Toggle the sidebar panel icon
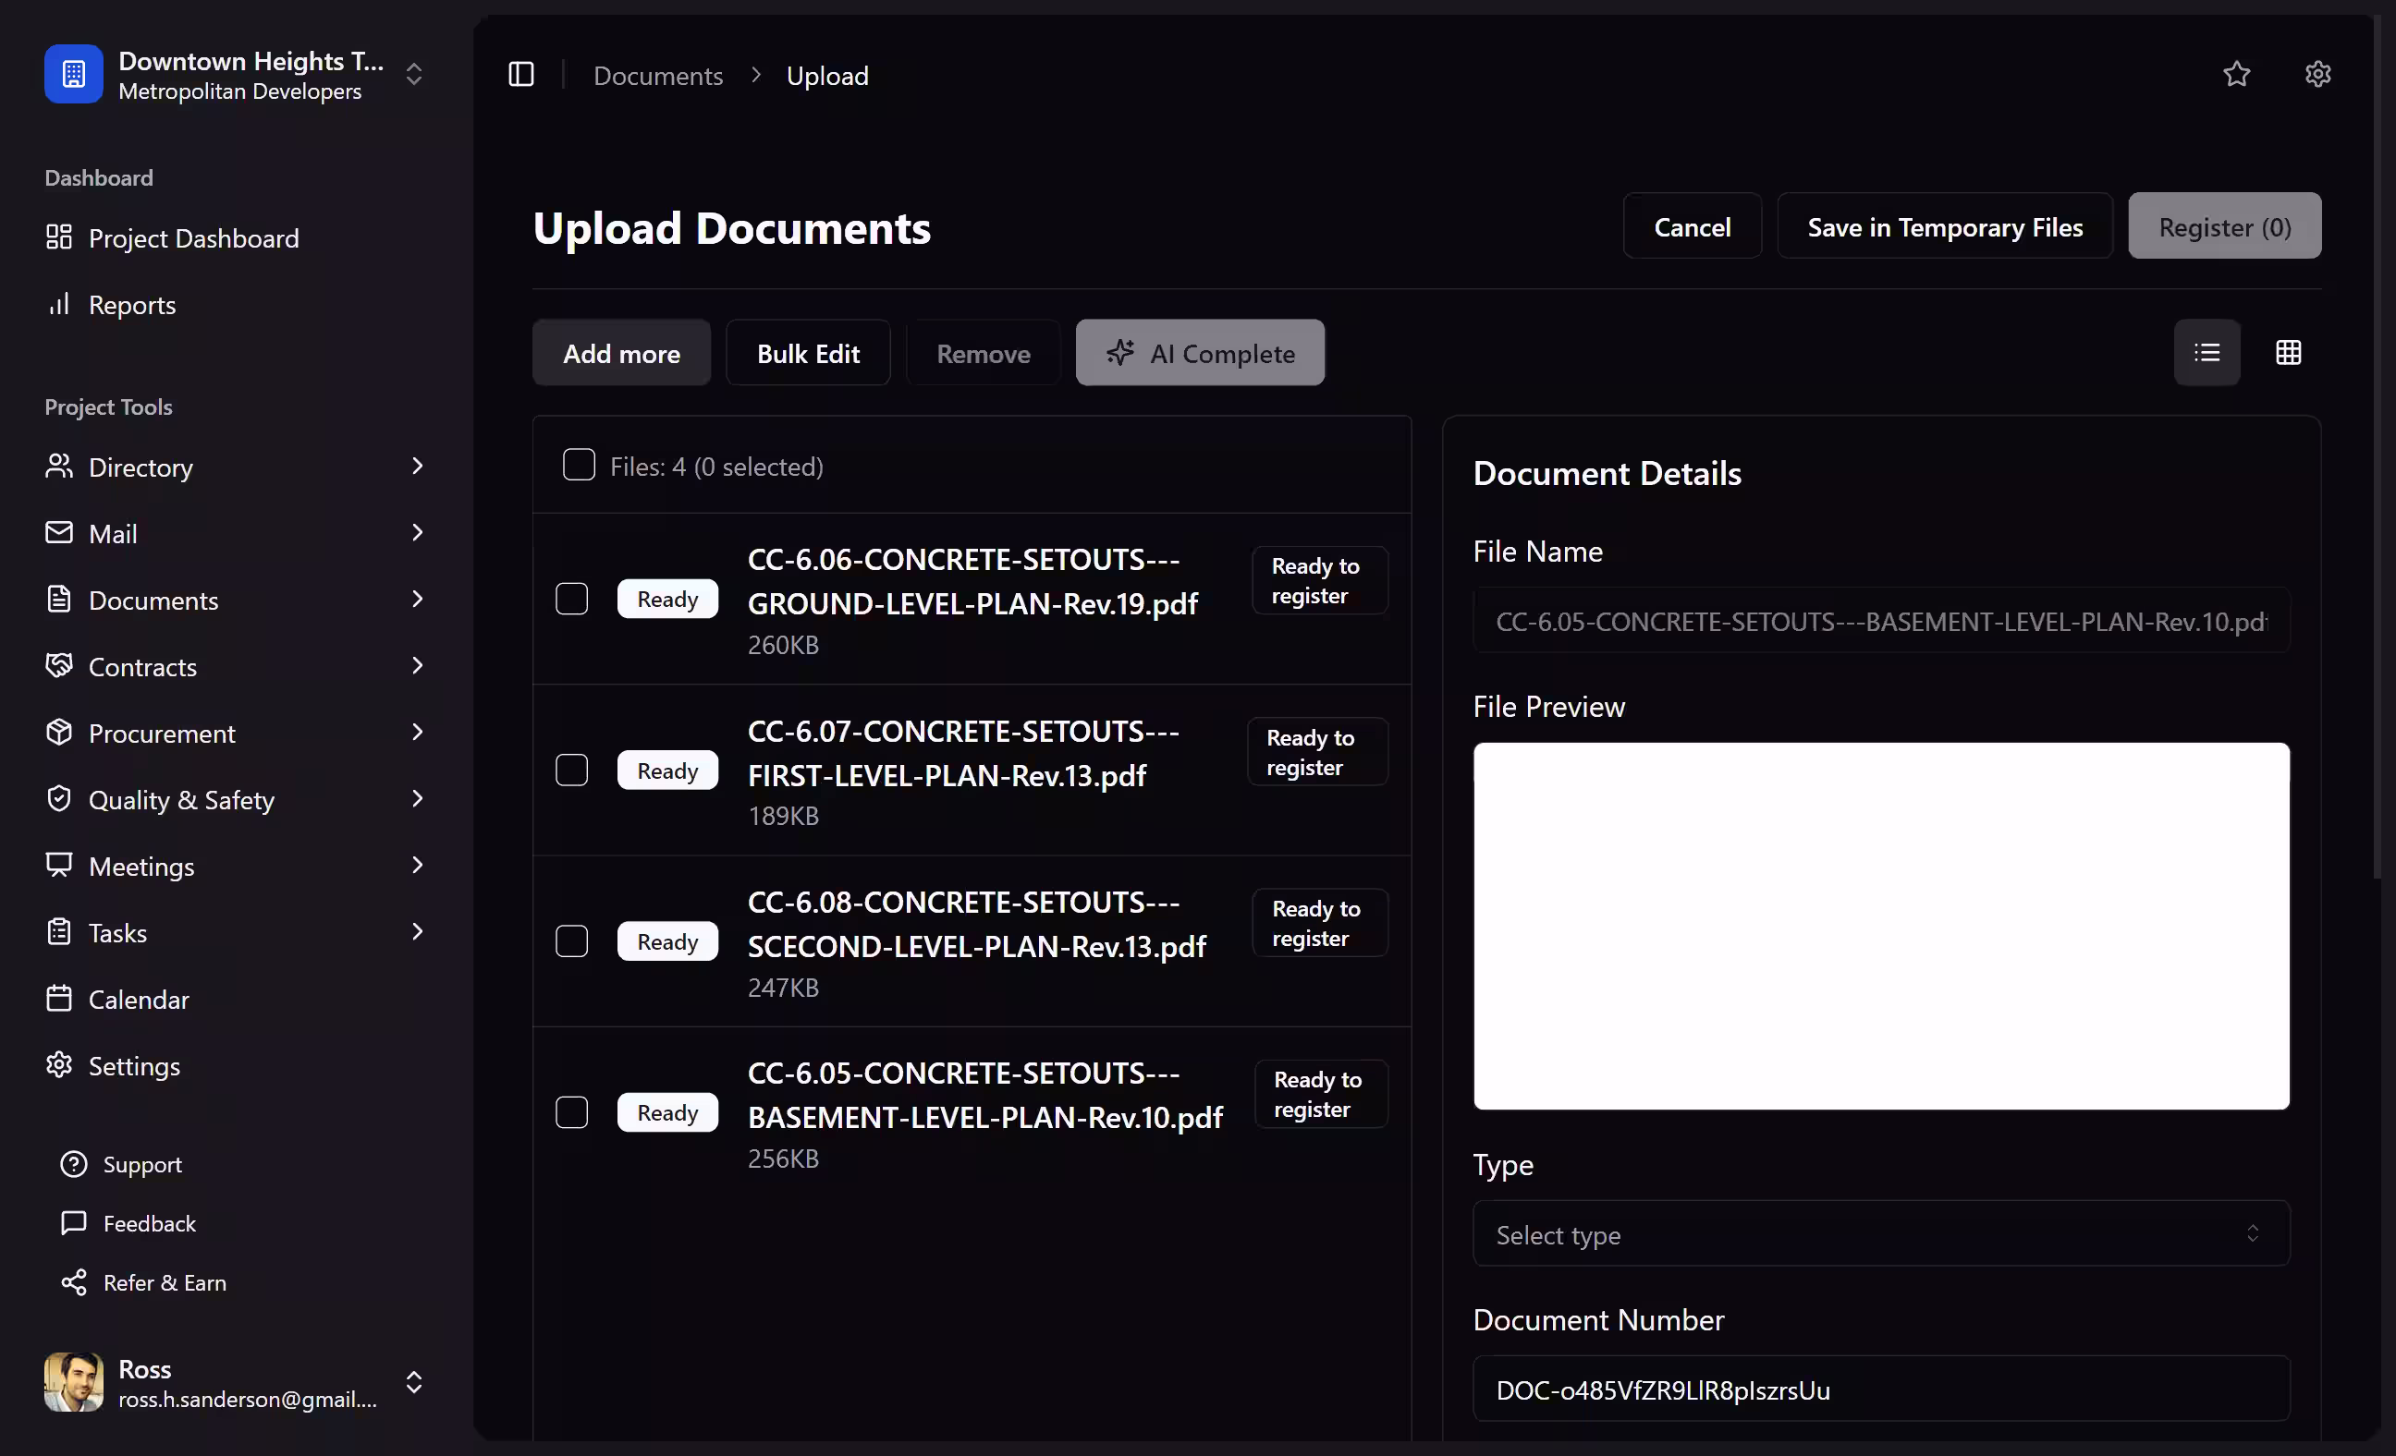 pyautogui.click(x=521, y=75)
